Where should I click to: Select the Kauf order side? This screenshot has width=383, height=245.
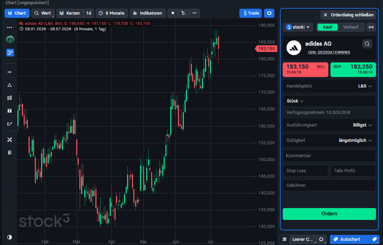[x=327, y=27]
